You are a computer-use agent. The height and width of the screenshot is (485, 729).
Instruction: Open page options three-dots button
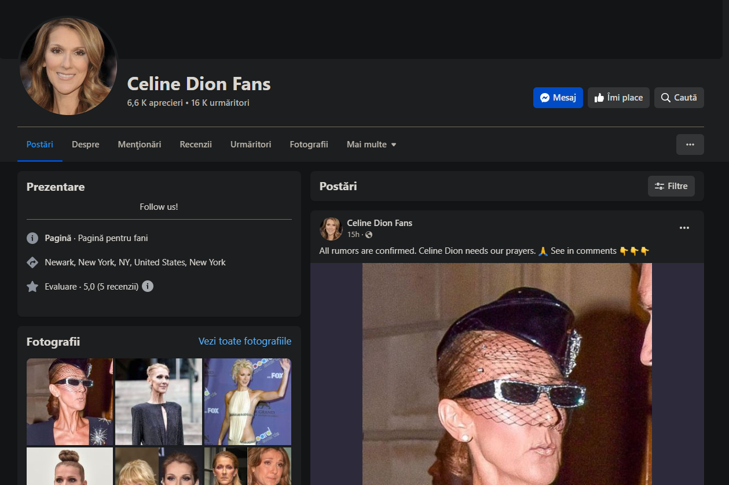(x=690, y=145)
